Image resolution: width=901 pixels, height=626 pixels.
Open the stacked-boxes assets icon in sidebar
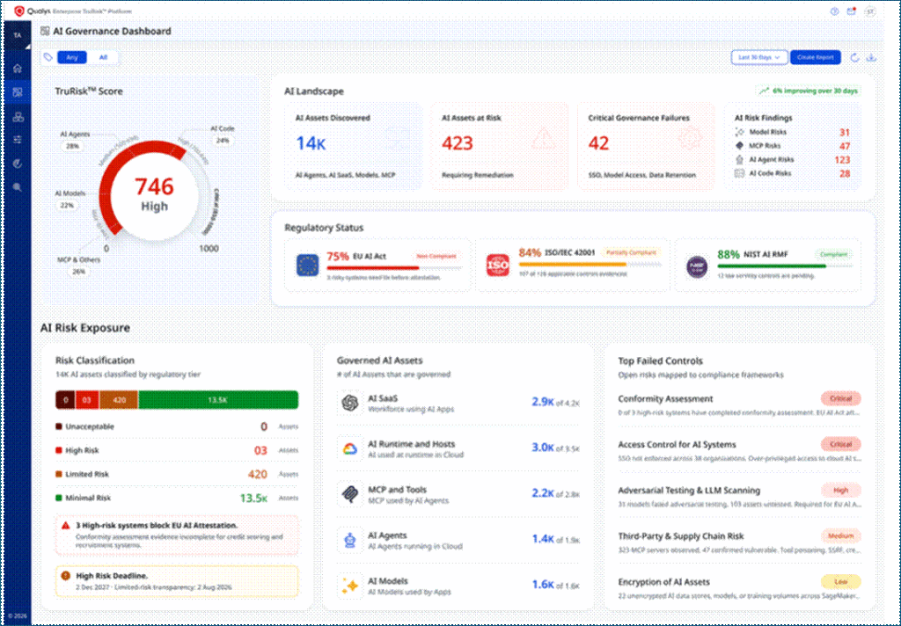18,117
